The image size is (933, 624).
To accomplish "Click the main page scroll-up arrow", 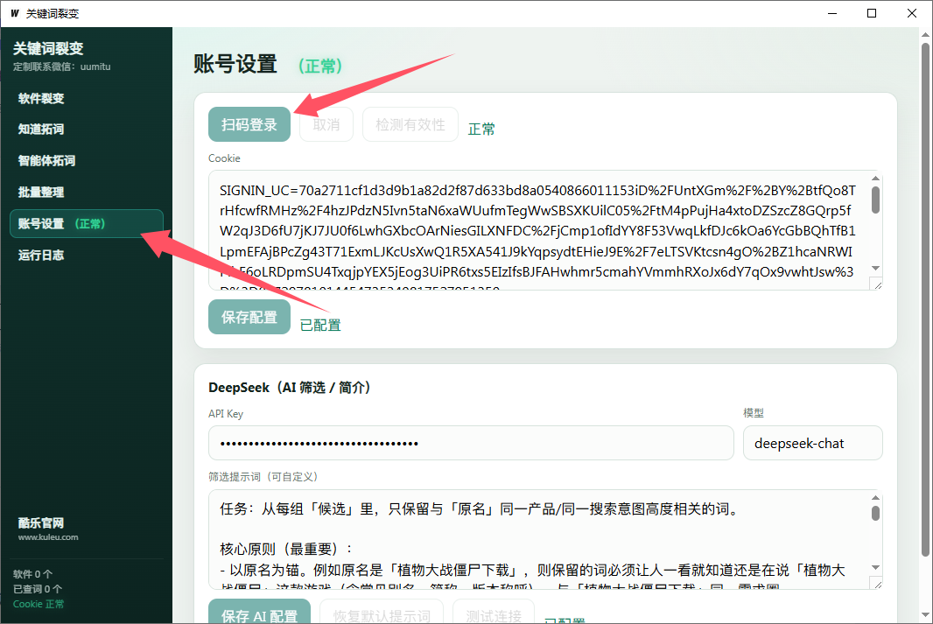I will coord(925,34).
